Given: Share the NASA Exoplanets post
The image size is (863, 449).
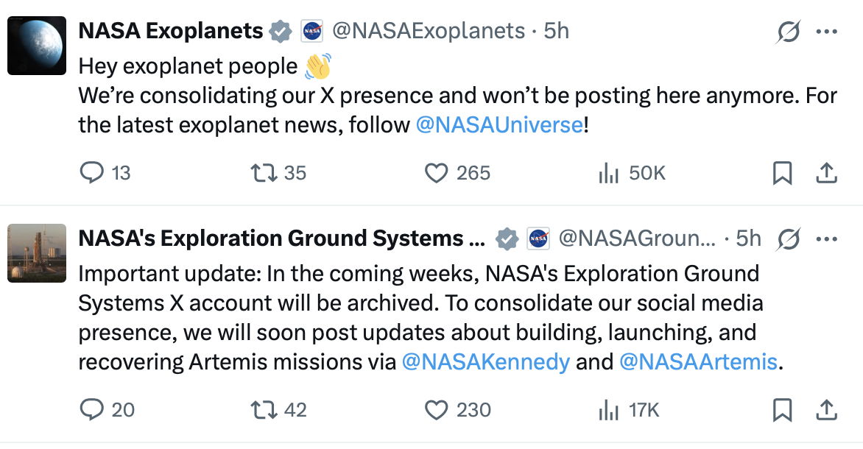Looking at the screenshot, I should (x=826, y=173).
